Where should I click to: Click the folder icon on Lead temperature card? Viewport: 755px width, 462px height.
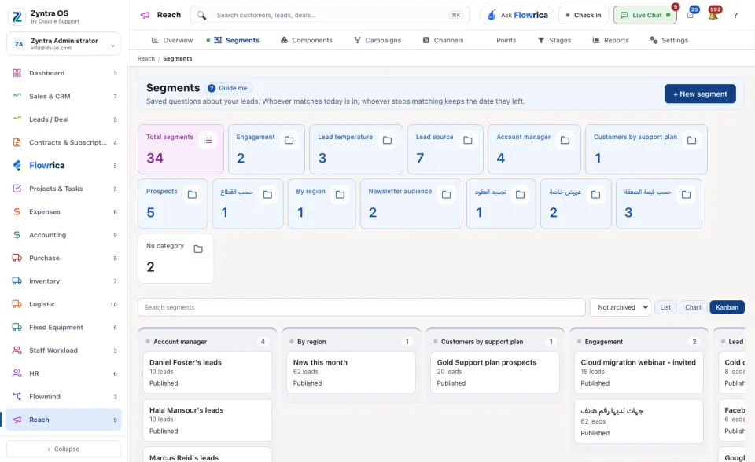coord(387,140)
